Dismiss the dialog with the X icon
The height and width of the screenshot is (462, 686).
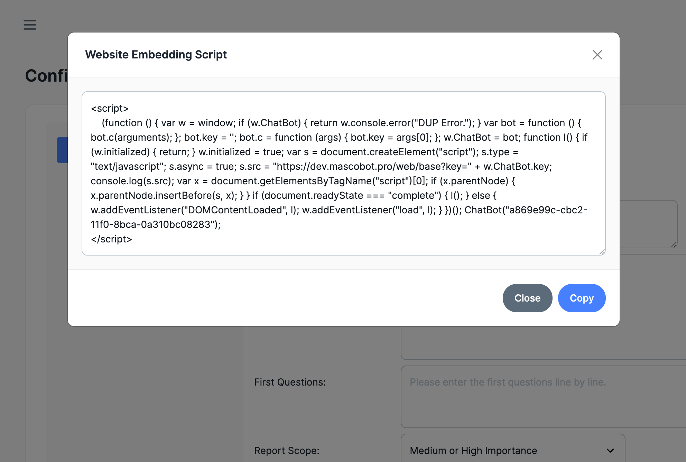(x=597, y=55)
